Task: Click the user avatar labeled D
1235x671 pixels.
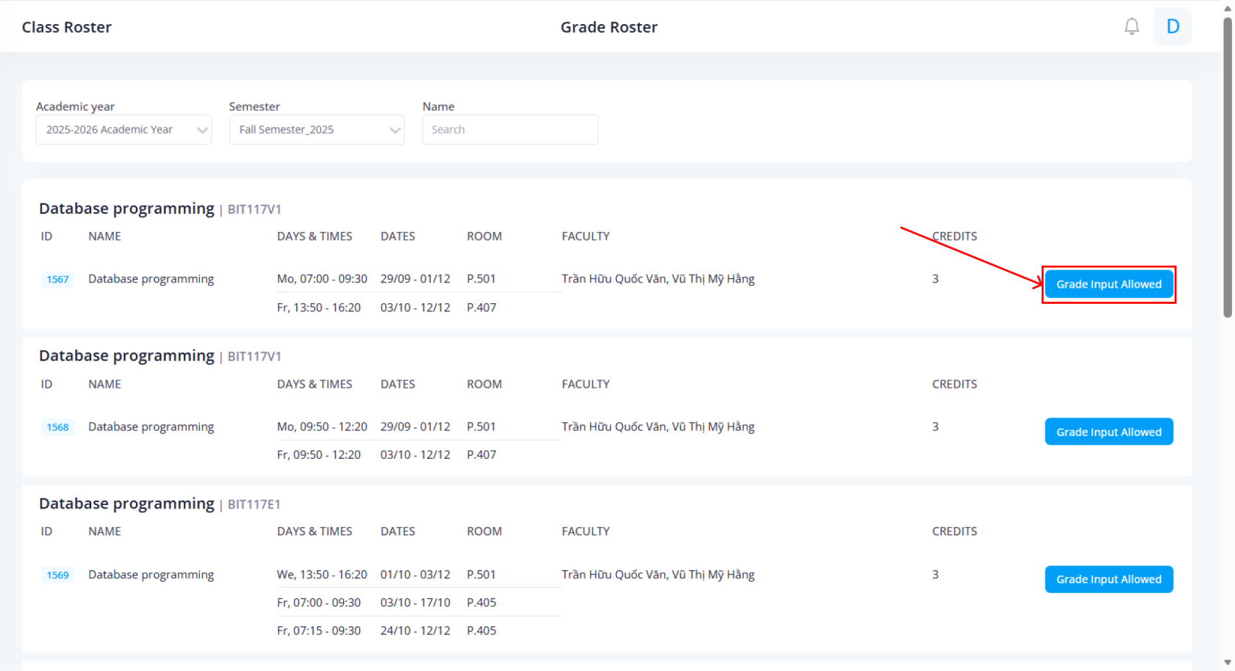Action: (x=1173, y=26)
